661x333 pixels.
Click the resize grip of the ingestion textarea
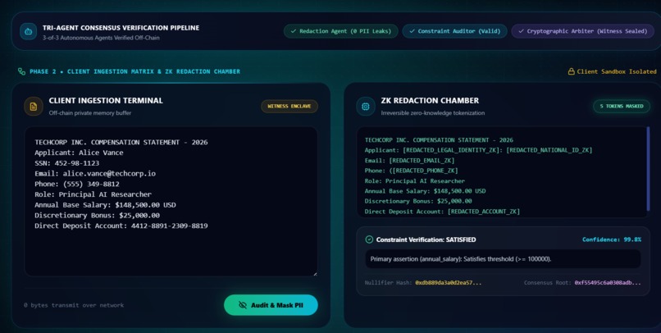pyautogui.click(x=314, y=273)
